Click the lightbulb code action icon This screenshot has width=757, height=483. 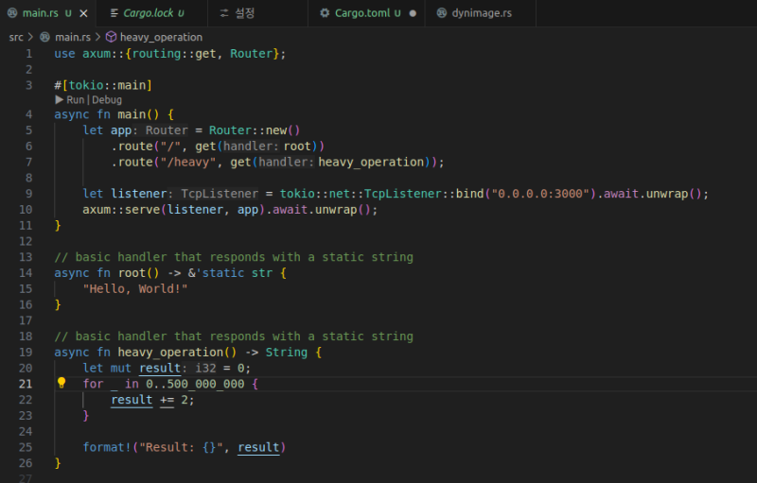coord(62,384)
